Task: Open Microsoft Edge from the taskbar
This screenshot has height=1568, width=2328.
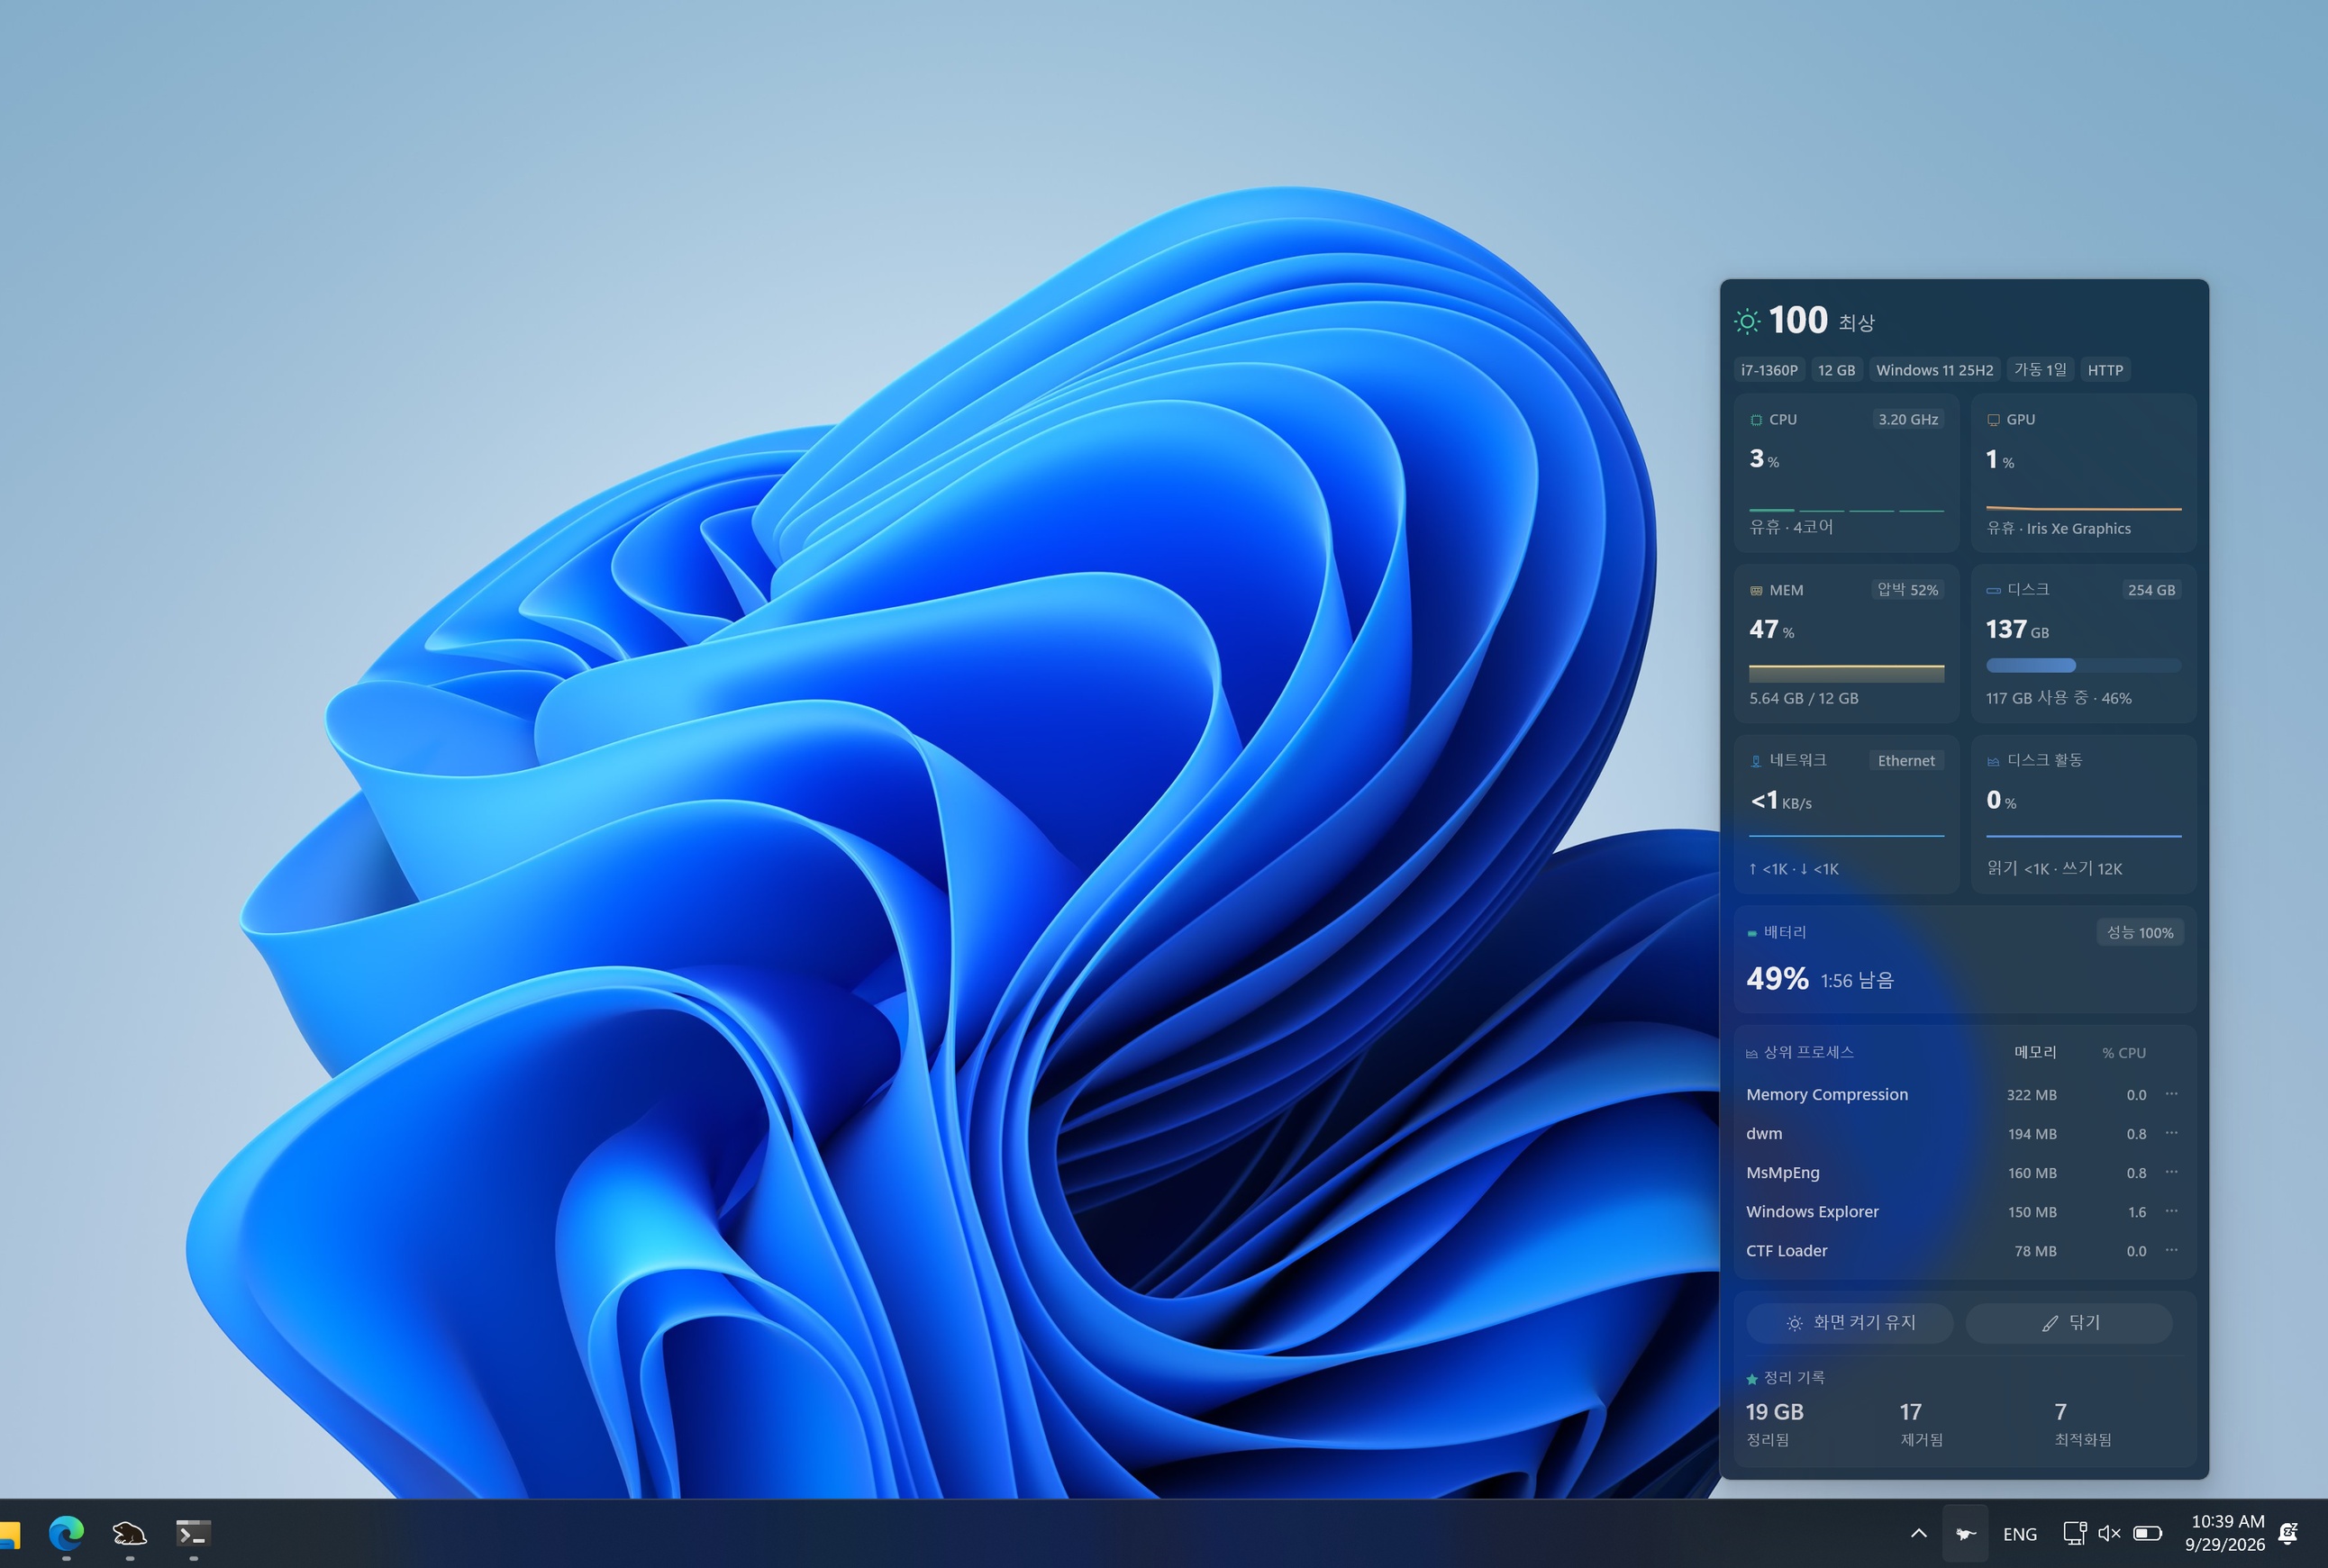Action: coord(66,1532)
